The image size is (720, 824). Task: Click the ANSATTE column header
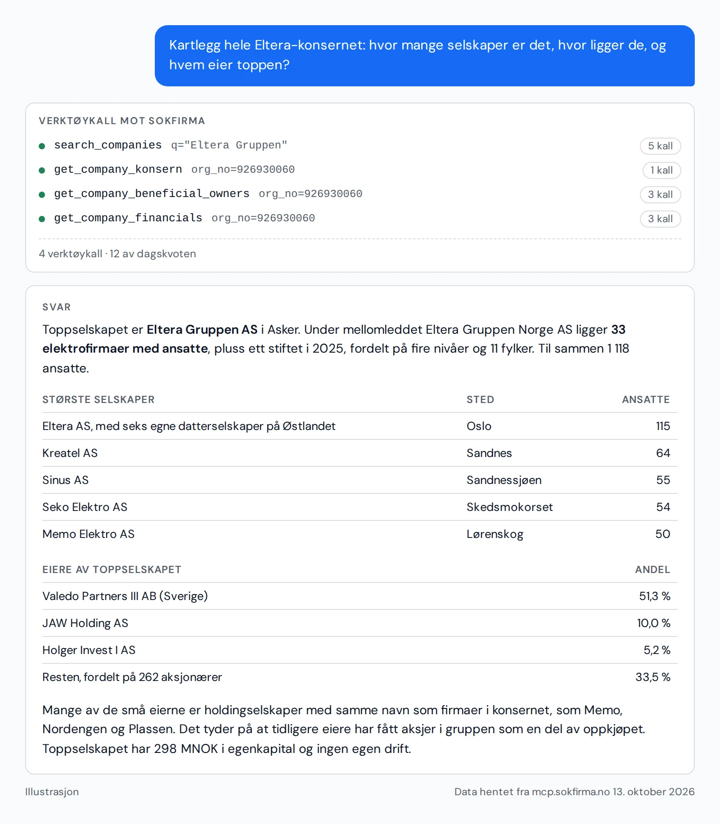[x=646, y=399]
